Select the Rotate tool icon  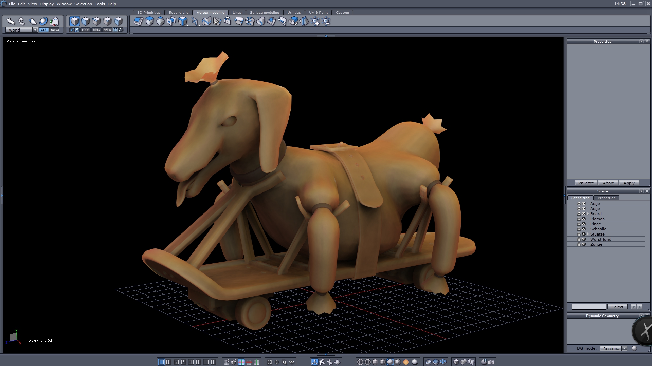(x=21, y=21)
